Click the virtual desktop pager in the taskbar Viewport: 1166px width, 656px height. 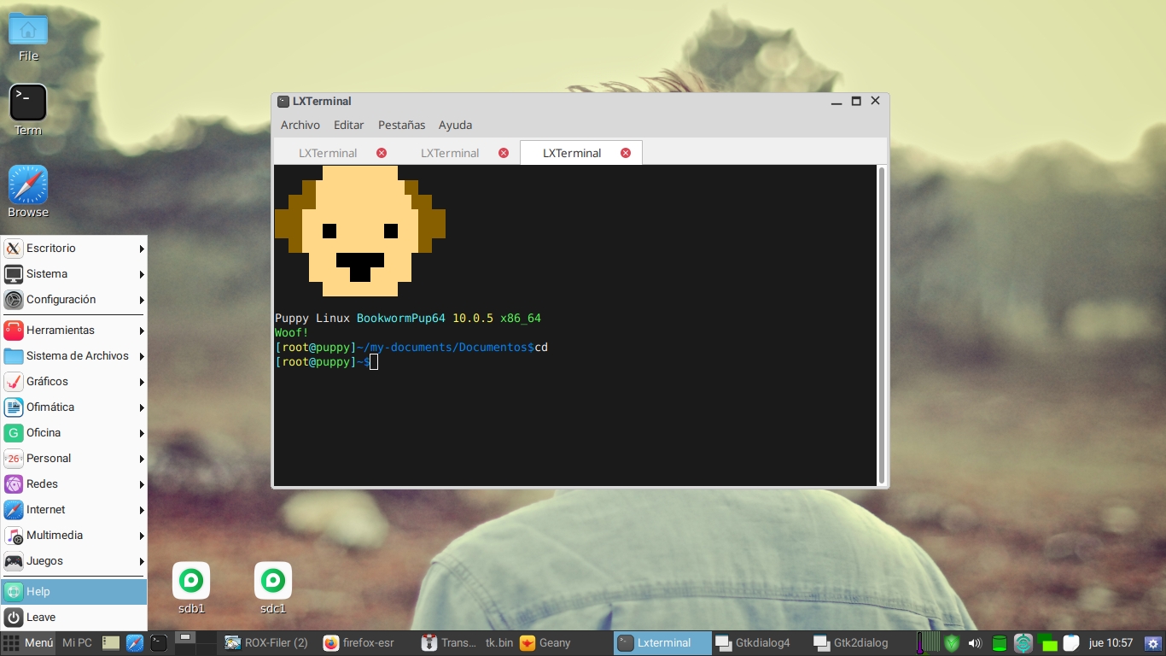point(195,643)
